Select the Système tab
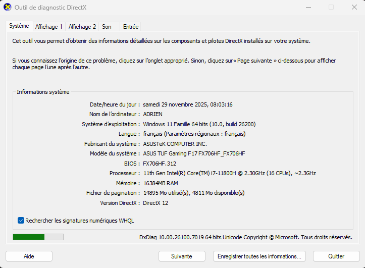The image size is (365, 268). [19, 26]
